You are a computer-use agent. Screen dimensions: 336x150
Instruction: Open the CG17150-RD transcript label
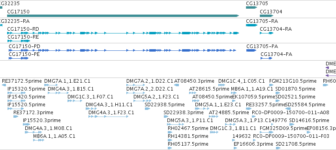pyautogui.click(x=23, y=29)
